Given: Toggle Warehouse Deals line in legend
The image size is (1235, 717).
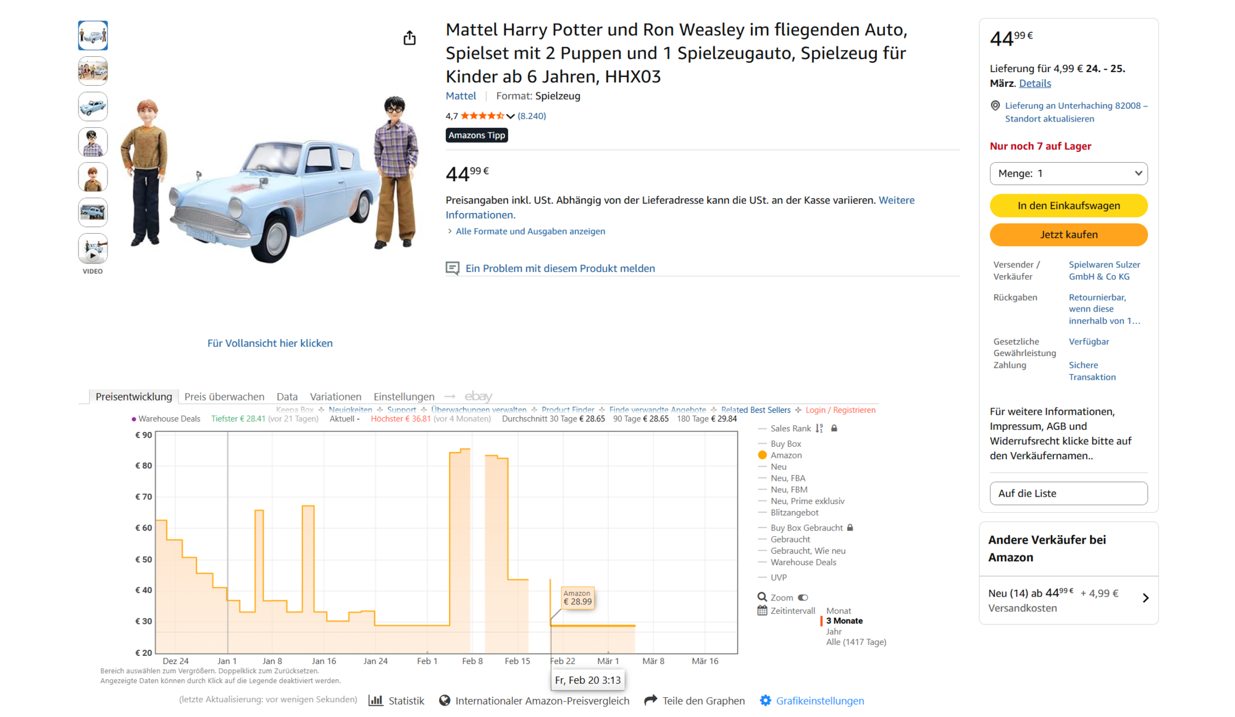Looking at the screenshot, I should tap(803, 562).
